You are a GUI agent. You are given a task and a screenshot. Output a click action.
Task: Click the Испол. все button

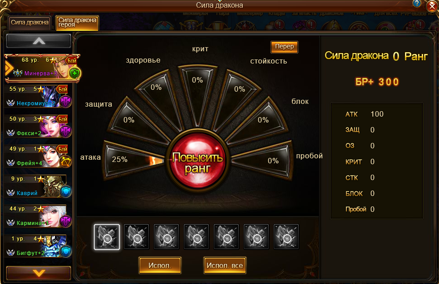[225, 265]
